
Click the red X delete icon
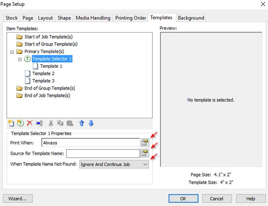(x=30, y=123)
